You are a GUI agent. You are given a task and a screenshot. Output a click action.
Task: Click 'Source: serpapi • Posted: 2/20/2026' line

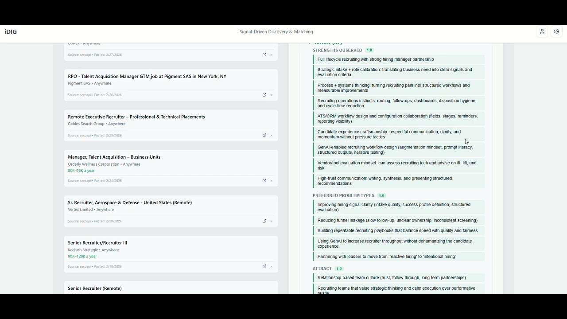click(x=95, y=221)
